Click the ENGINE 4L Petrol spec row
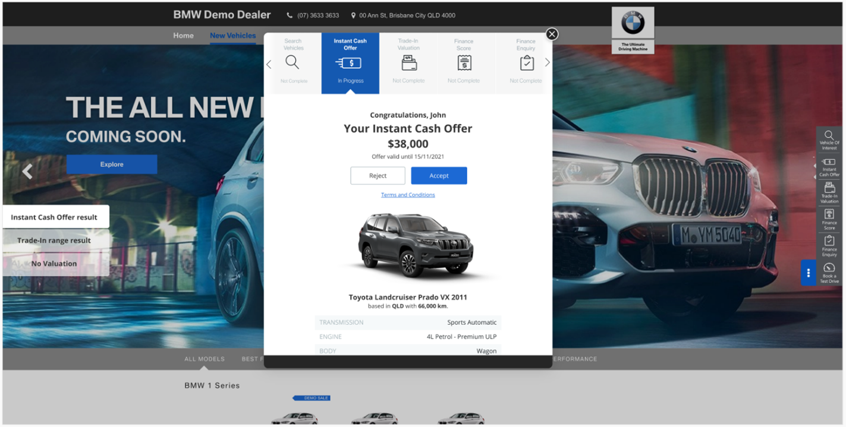The height and width of the screenshot is (427, 846). [408, 337]
